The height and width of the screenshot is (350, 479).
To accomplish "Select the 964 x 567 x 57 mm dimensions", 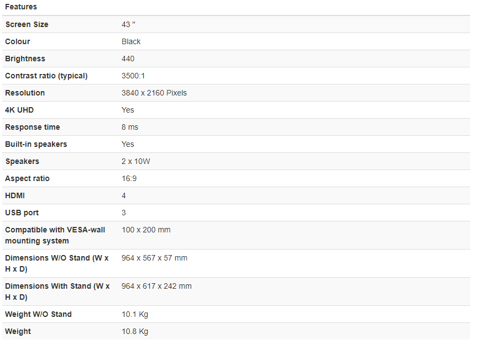I will [x=154, y=258].
